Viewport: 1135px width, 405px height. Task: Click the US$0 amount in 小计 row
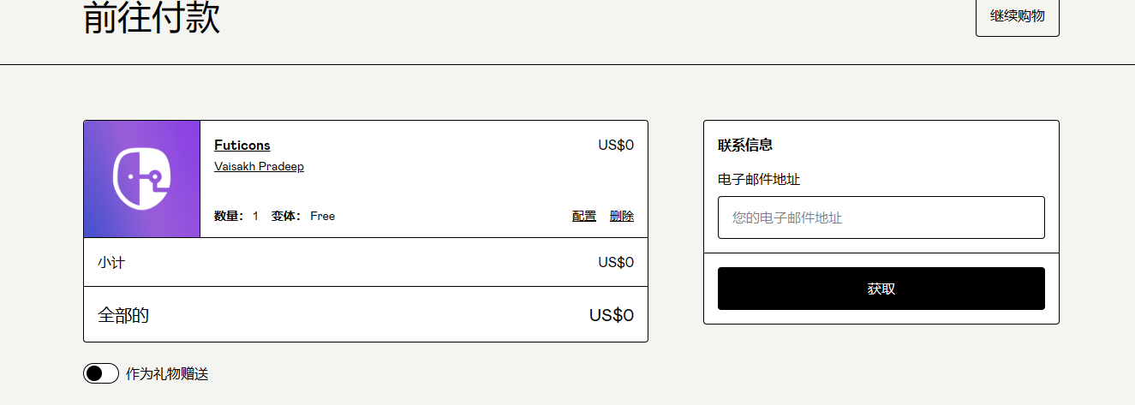pos(616,262)
